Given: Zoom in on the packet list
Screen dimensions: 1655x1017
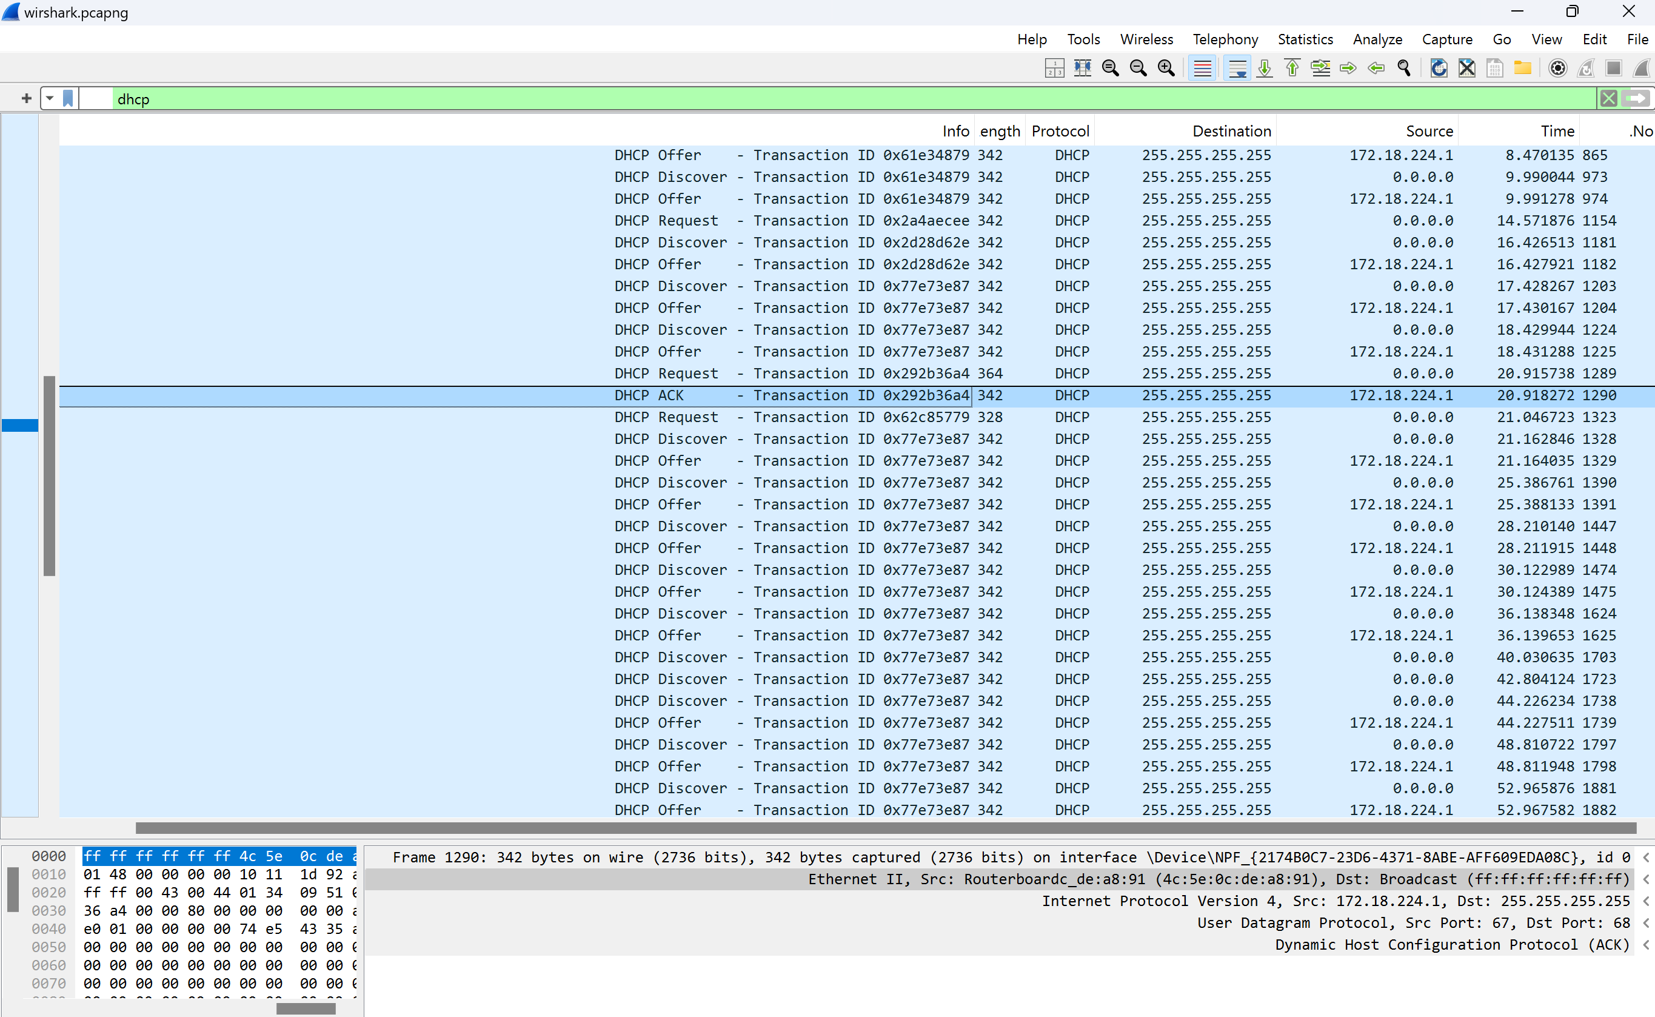Looking at the screenshot, I should click(x=1166, y=68).
